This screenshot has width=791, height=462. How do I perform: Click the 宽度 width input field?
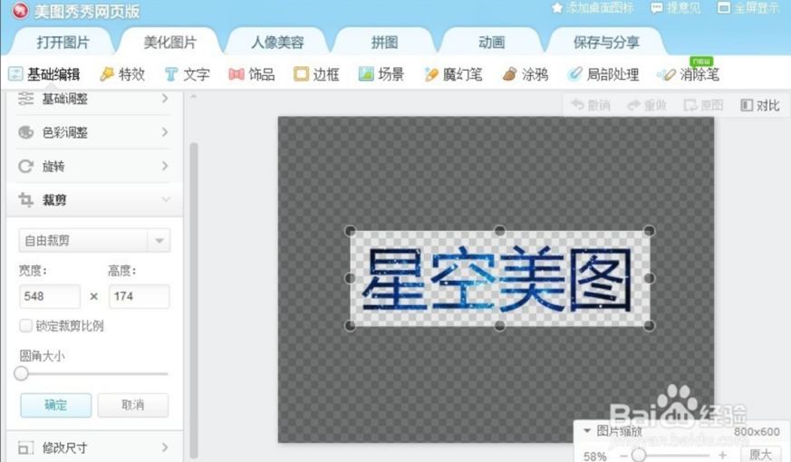pos(50,296)
